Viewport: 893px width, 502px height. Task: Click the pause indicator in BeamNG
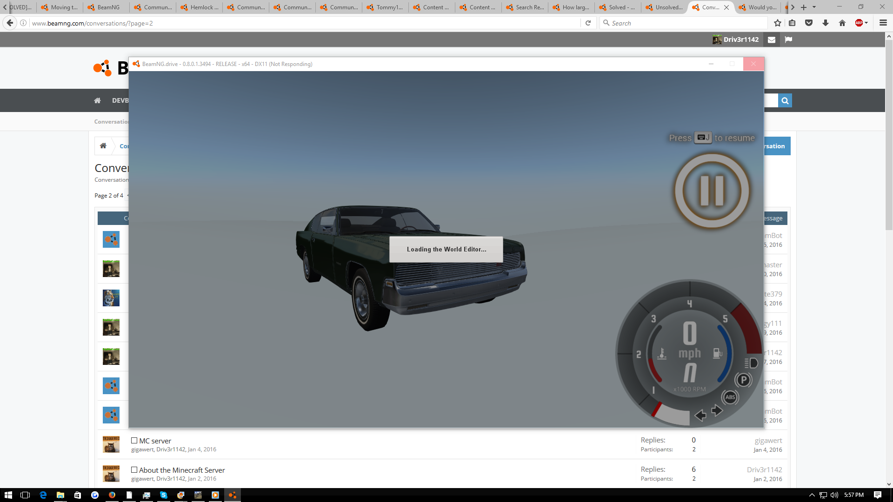[x=712, y=191]
